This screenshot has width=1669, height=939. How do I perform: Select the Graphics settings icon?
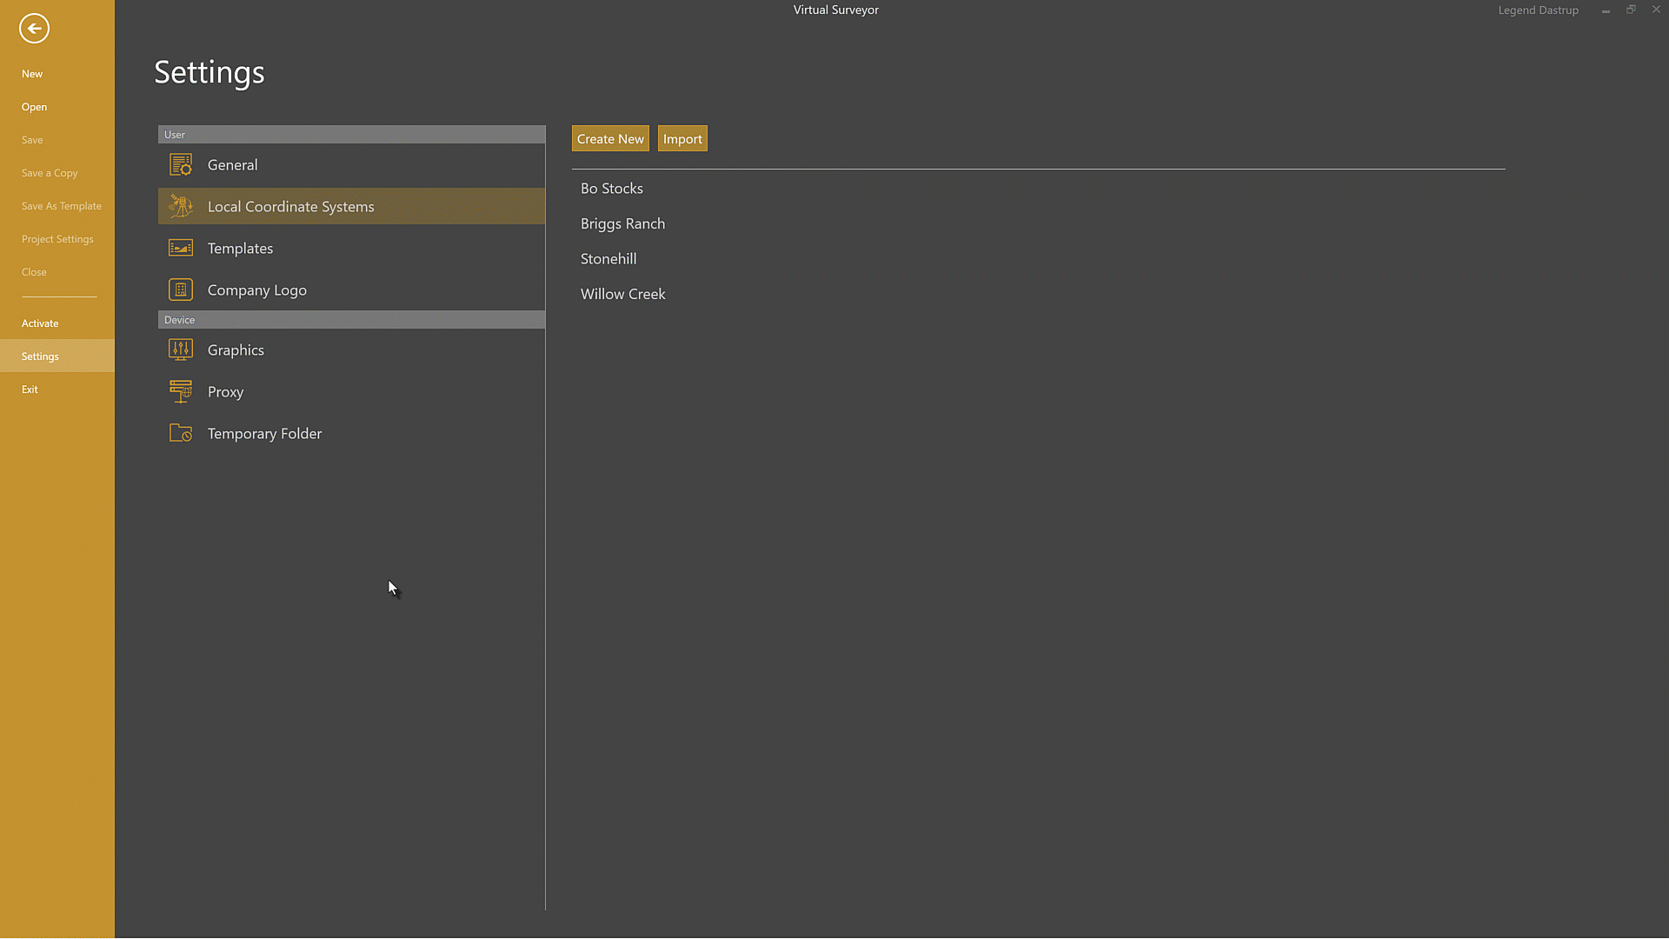180,350
